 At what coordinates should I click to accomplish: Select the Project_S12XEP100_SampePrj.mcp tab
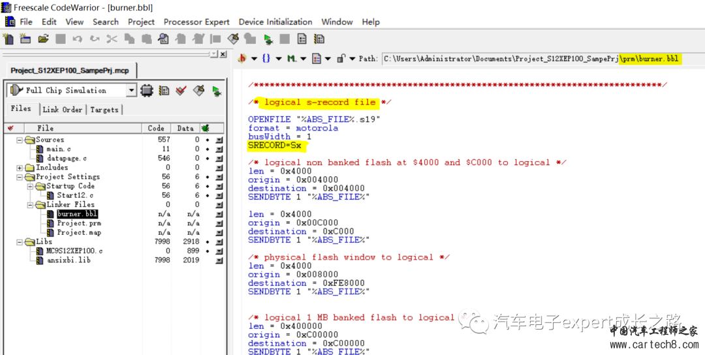pyautogui.click(x=69, y=70)
